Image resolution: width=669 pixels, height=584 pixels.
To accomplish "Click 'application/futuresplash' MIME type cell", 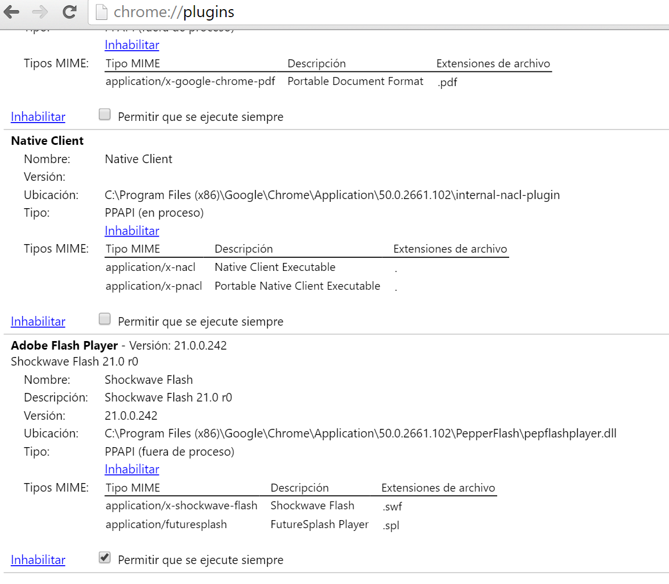I will (167, 524).
